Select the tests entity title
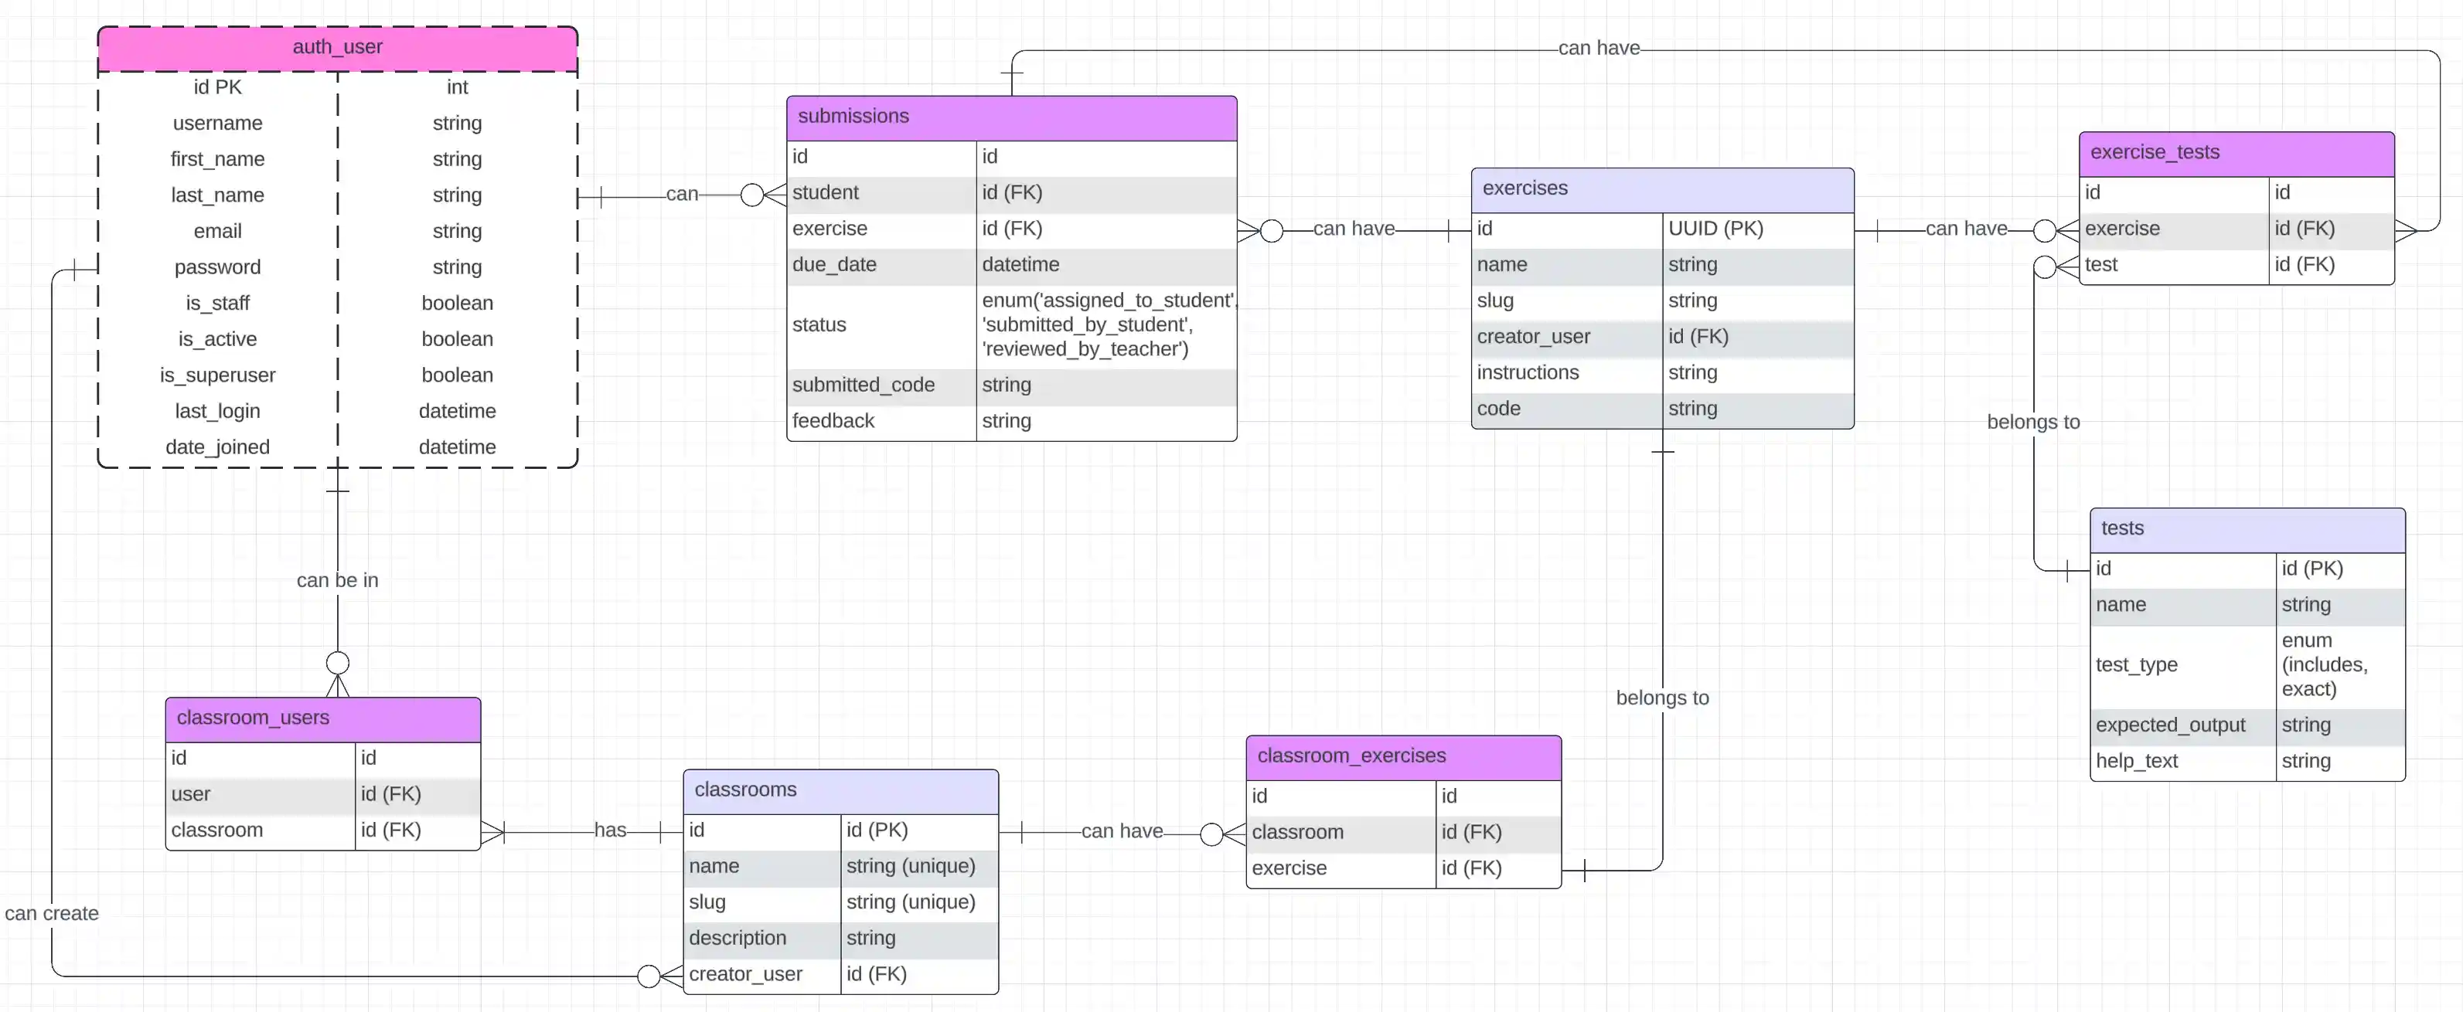 tap(2247, 528)
